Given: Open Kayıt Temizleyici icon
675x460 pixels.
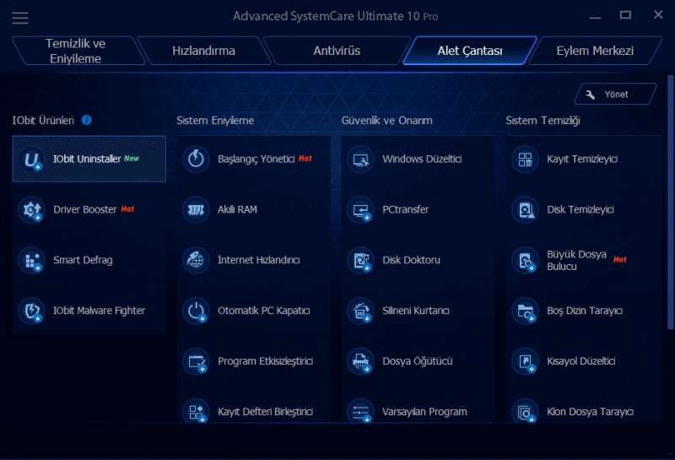Looking at the screenshot, I should [x=525, y=160].
